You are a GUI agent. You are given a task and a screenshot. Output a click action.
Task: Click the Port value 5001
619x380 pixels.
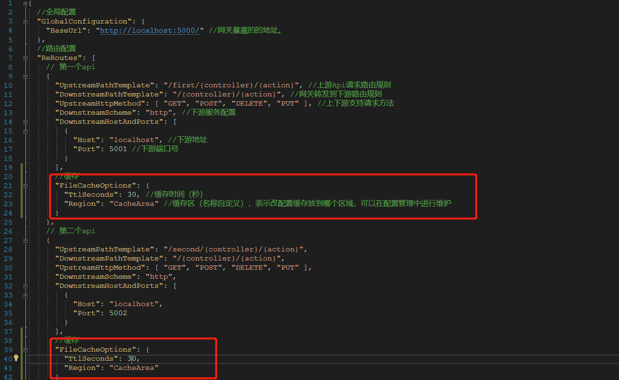tap(118, 149)
